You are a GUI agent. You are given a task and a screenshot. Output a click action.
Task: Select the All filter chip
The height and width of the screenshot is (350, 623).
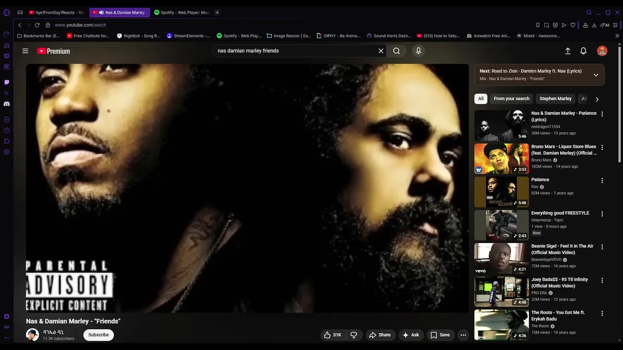[x=481, y=99]
